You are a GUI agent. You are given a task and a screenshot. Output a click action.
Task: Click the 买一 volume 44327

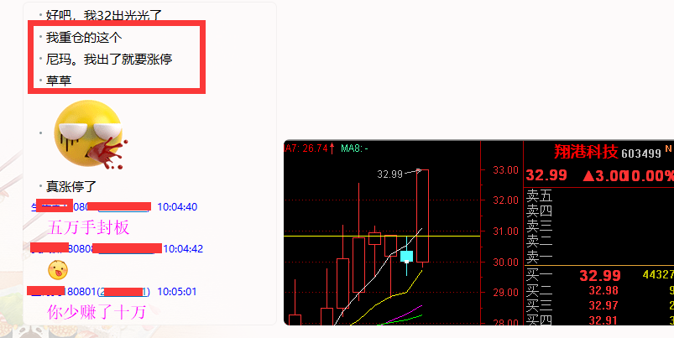pyautogui.click(x=658, y=274)
